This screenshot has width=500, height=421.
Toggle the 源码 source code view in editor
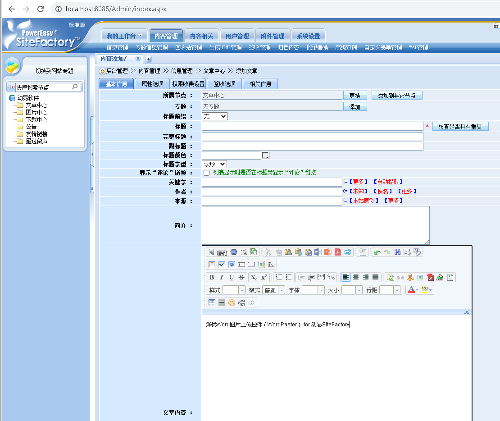point(218,252)
